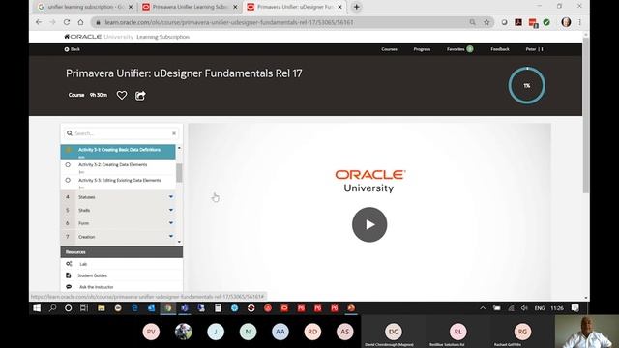Open Windows taskbar search
This screenshot has height=348, width=619.
[x=52, y=308]
